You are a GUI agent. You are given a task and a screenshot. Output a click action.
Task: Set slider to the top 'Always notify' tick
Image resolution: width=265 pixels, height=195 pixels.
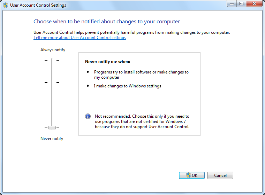tap(52, 60)
